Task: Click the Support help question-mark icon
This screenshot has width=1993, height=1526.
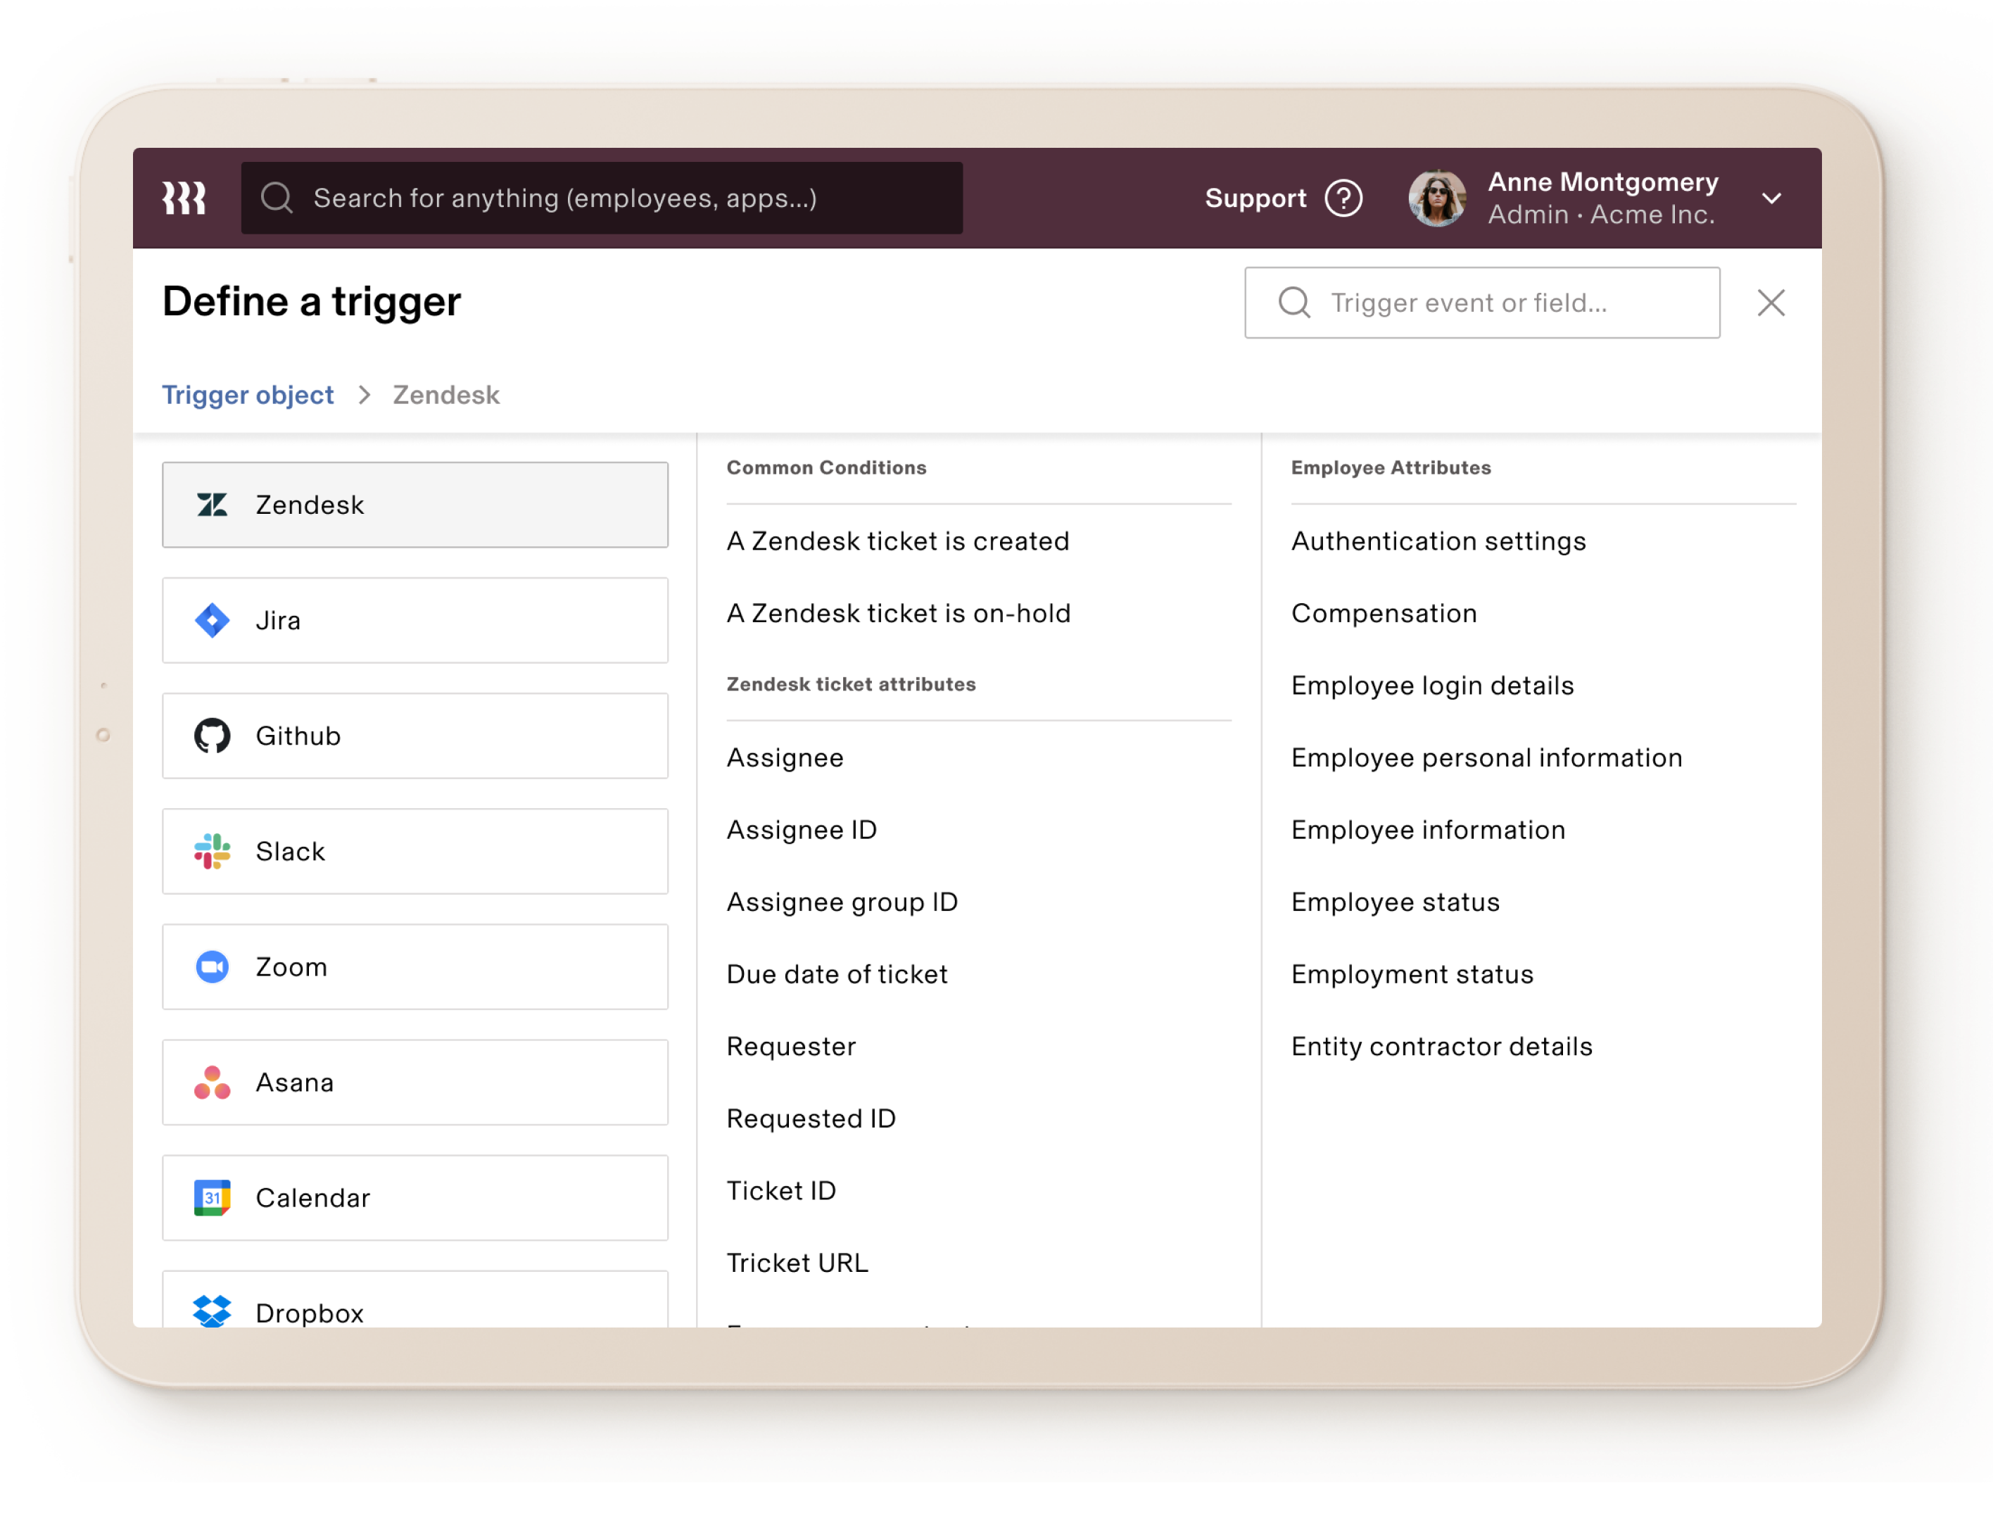Action: pyautogui.click(x=1344, y=198)
